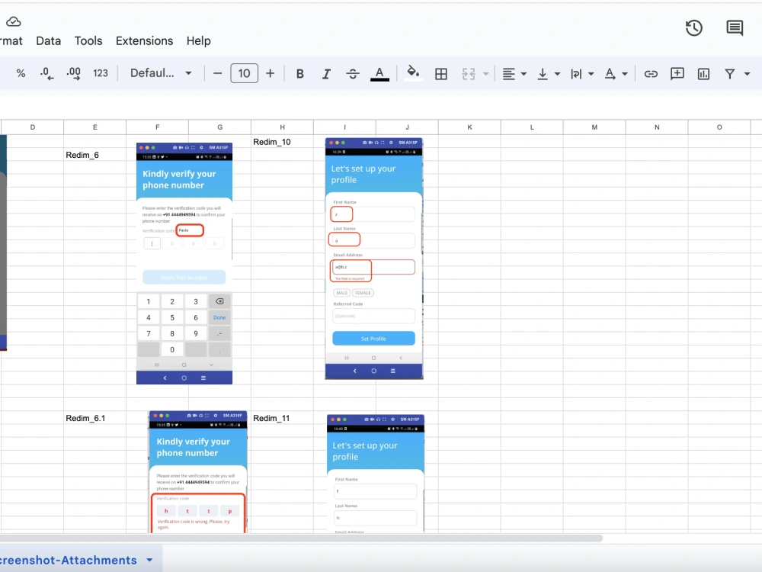762x572 pixels.
Task: Open the Extensions menu
Action: (144, 41)
